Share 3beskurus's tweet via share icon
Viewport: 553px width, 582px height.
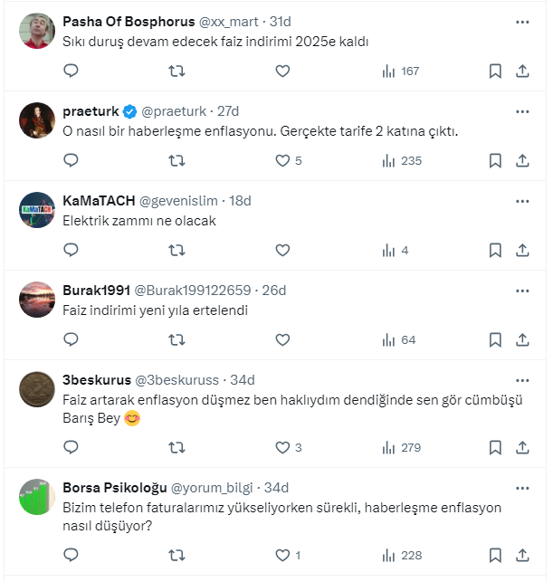pyautogui.click(x=522, y=447)
